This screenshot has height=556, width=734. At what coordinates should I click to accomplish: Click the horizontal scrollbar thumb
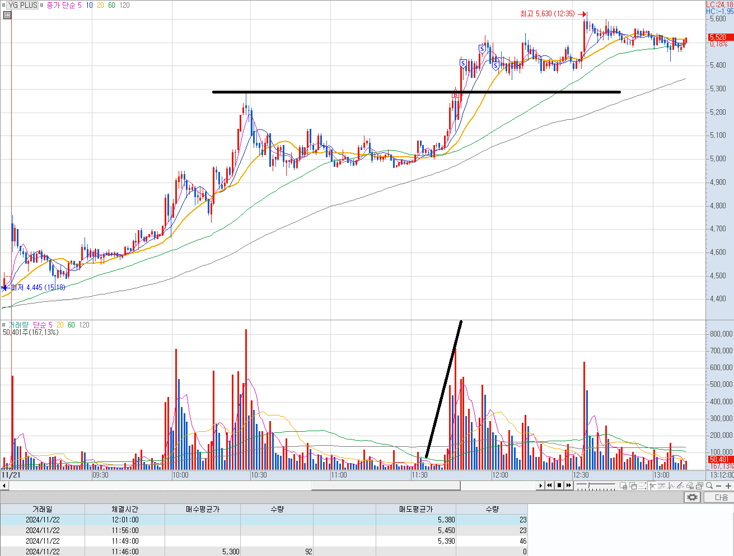pos(386,485)
